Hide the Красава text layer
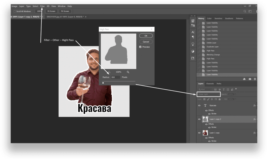Image resolution: width=267 pixels, height=160 pixels. tap(199, 106)
